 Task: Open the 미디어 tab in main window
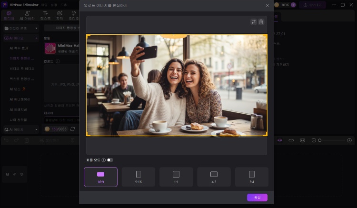[x=9, y=16]
